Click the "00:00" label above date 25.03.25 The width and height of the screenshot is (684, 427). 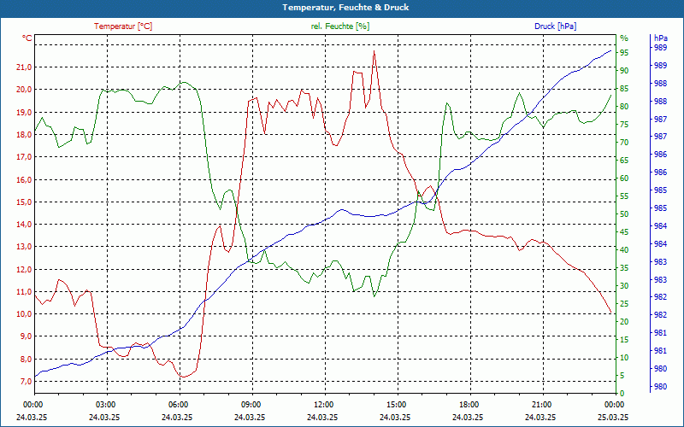pos(615,405)
